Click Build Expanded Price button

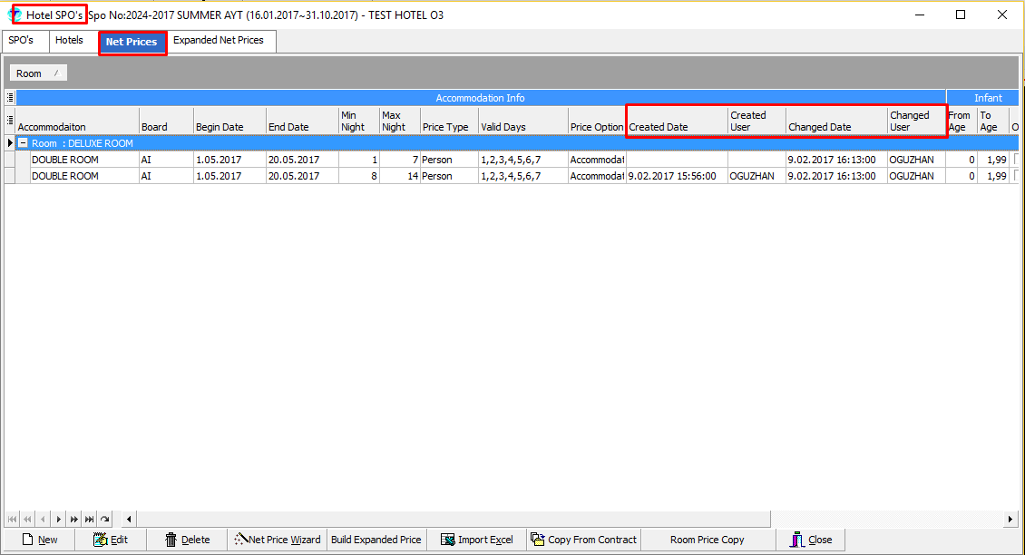click(376, 540)
